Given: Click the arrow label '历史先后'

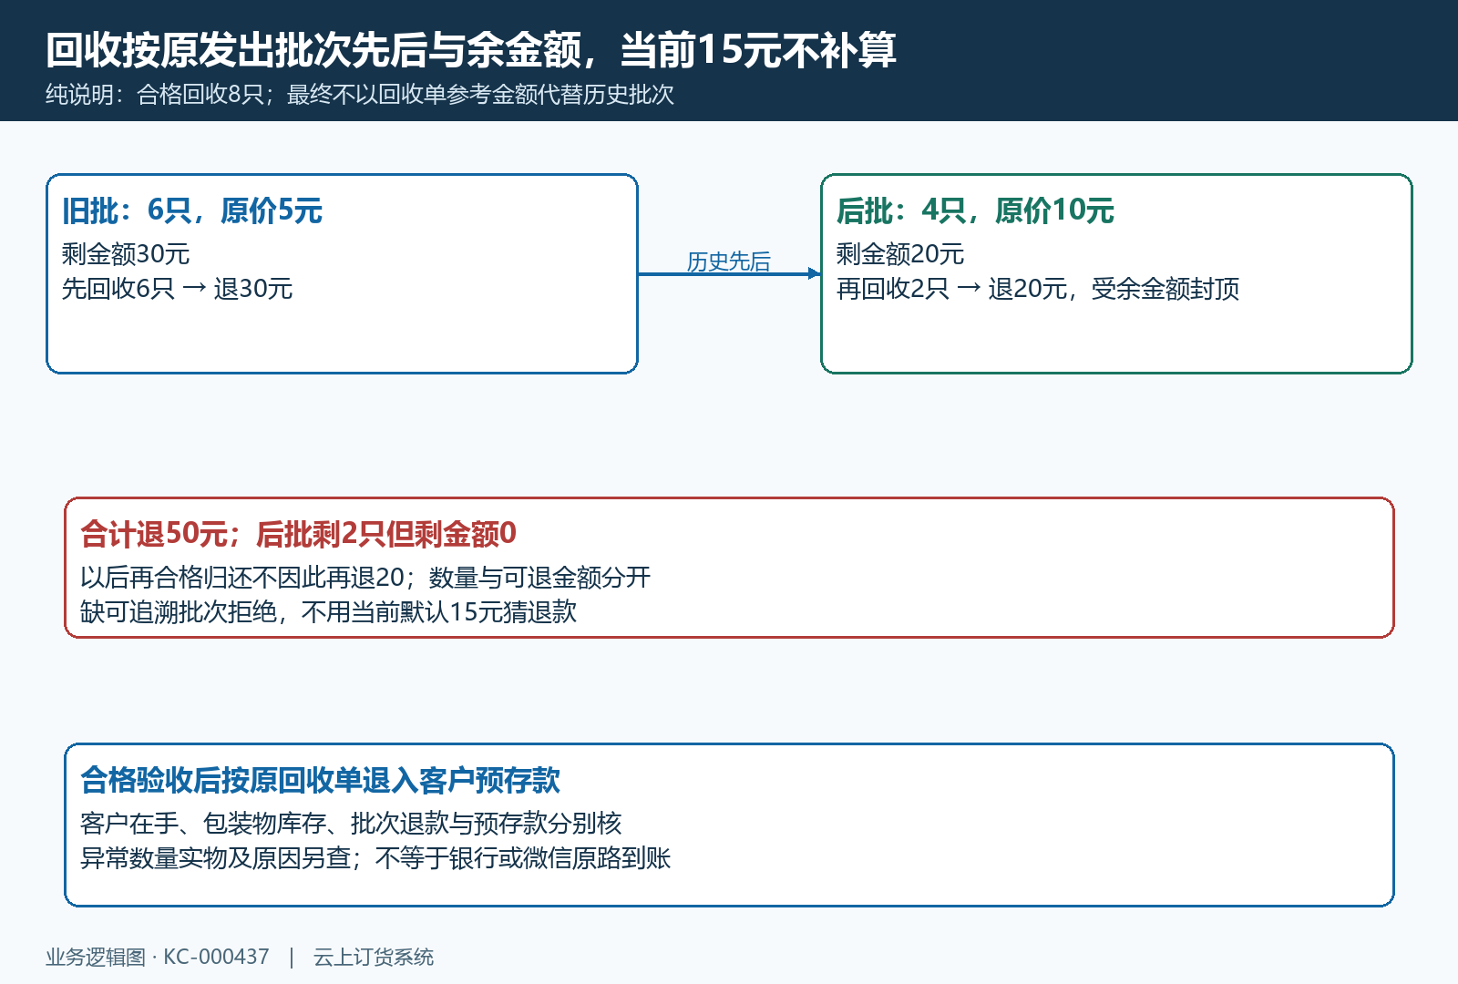Looking at the screenshot, I should pyautogui.click(x=728, y=261).
